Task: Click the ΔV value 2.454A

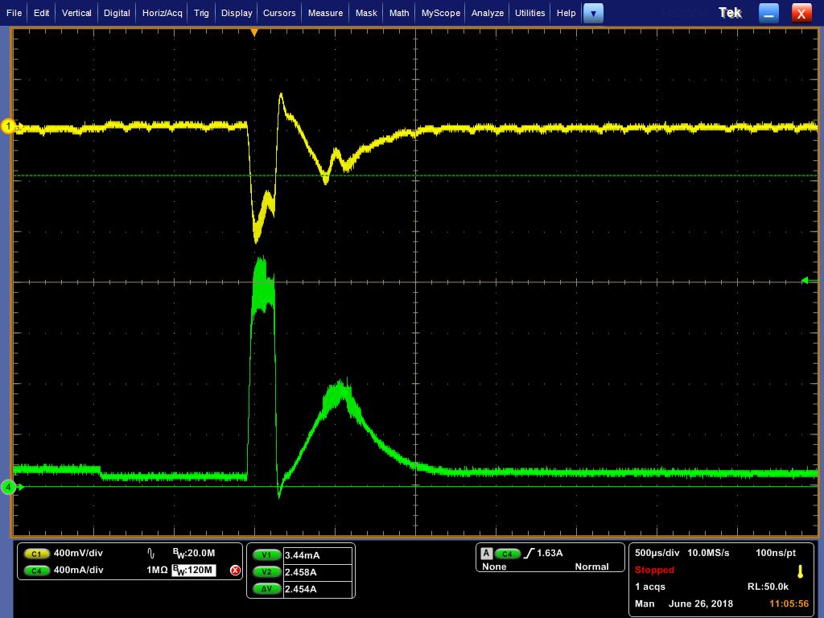Action: click(x=301, y=588)
